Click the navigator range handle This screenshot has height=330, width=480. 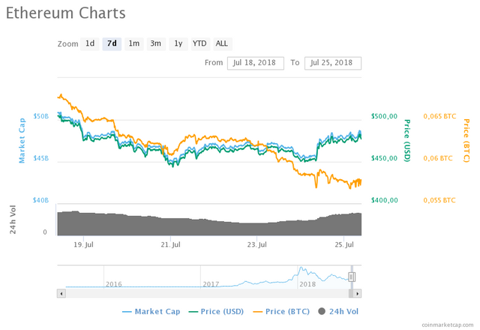[350, 276]
